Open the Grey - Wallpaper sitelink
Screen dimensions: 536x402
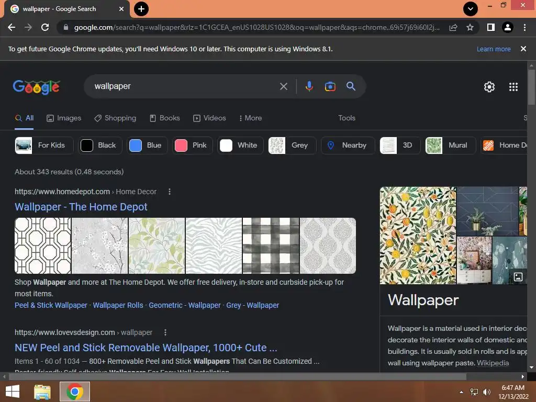pos(253,305)
